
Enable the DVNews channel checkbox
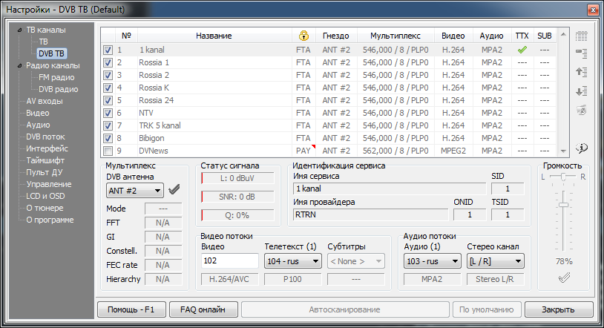click(x=108, y=151)
